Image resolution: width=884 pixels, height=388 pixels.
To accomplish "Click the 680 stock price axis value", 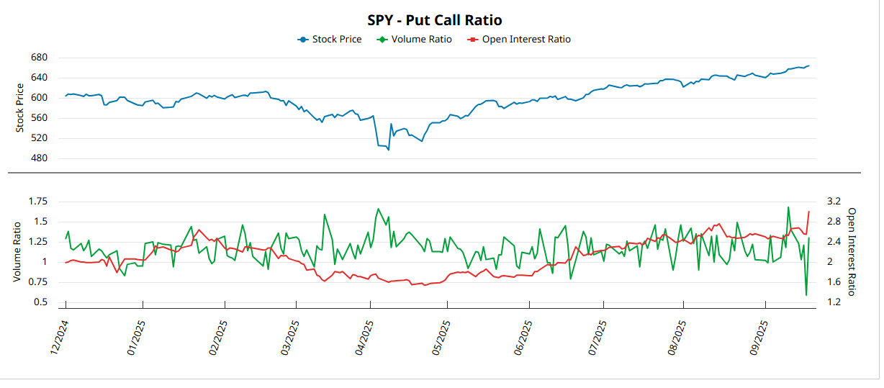I will tap(40, 58).
